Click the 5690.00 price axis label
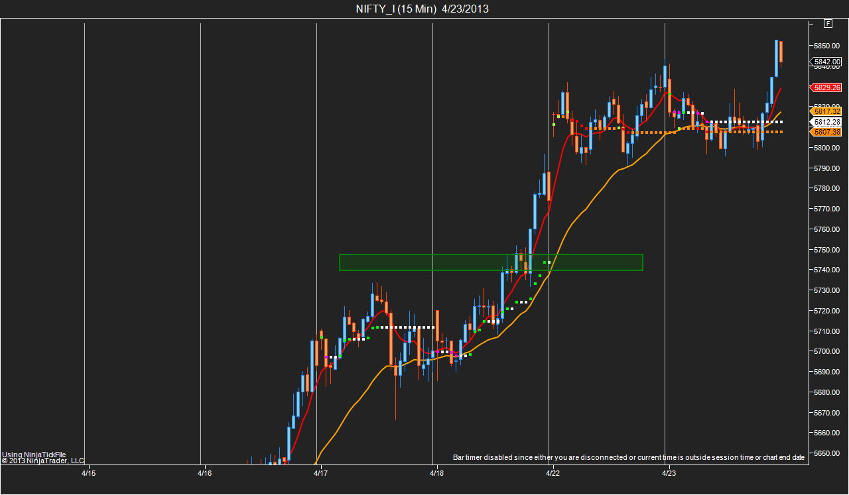This screenshot has height=495, width=849. (827, 372)
